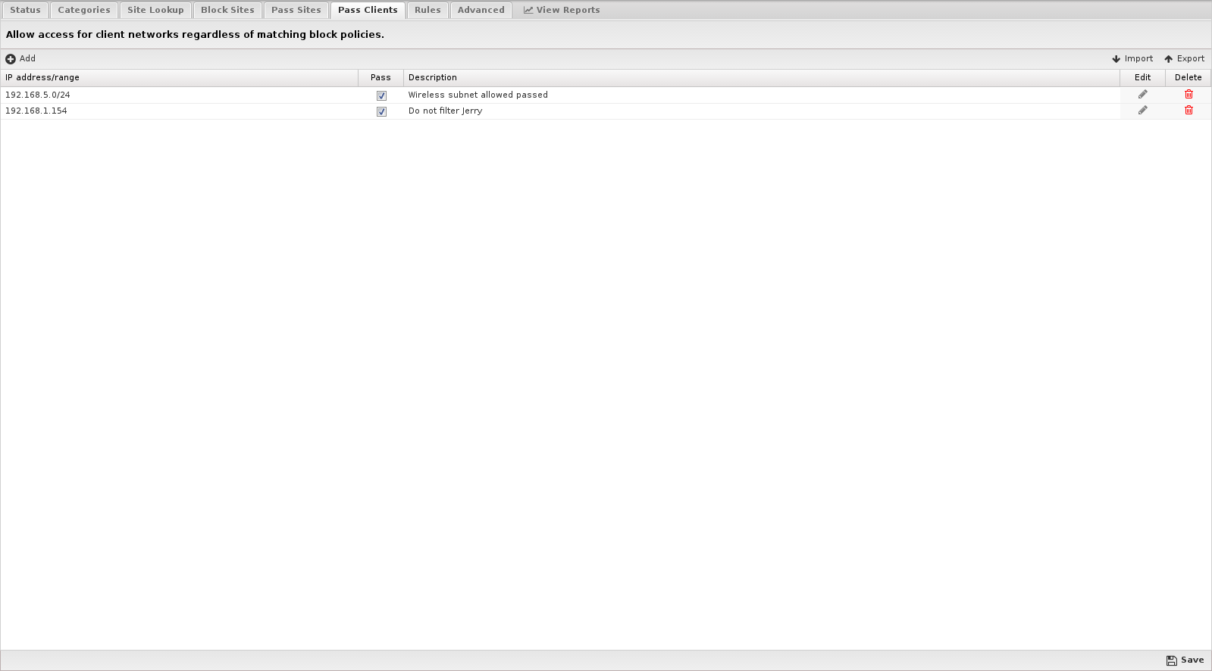
Task: Select the Pass Clients tab
Action: 368,10
